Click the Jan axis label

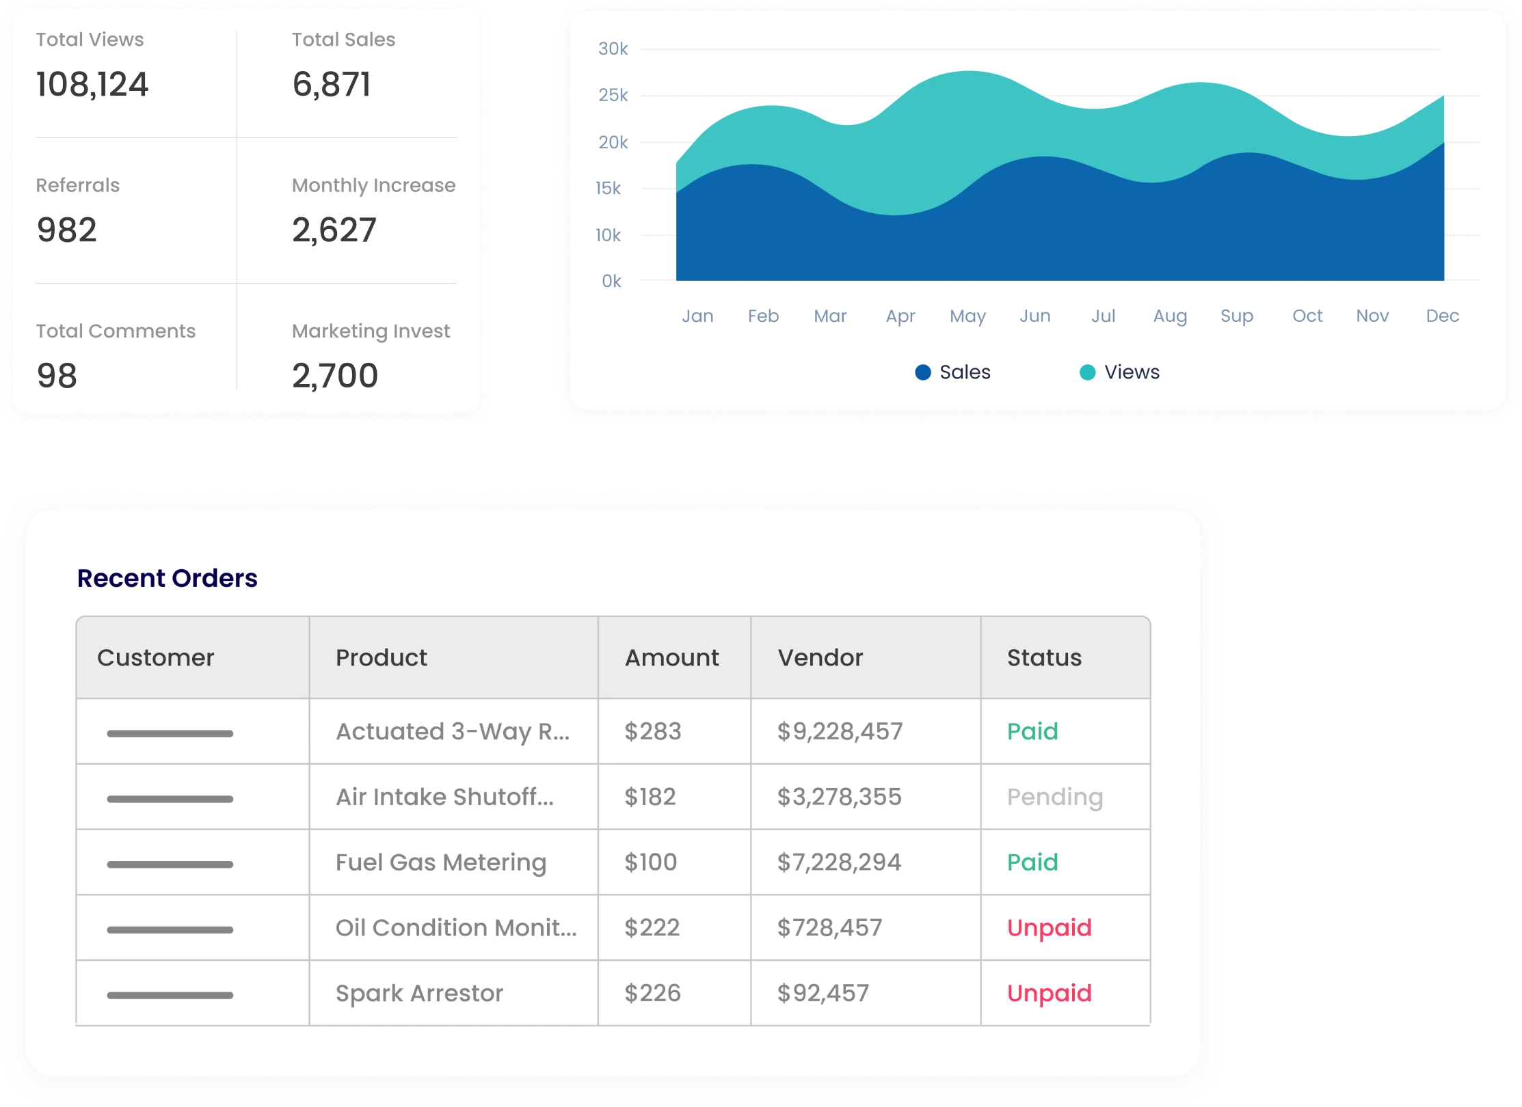click(x=697, y=316)
